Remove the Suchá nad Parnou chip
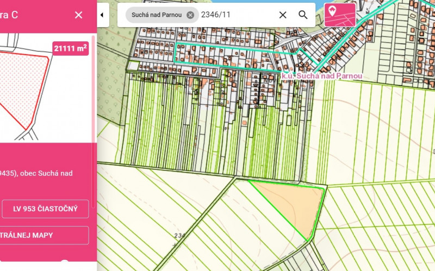This screenshot has width=435, height=271. [x=190, y=15]
